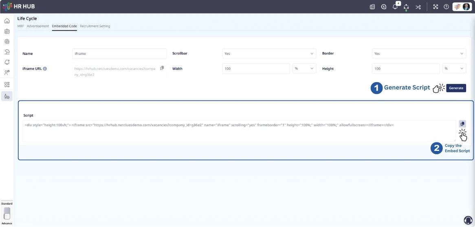The height and width of the screenshot is (227, 475).
Task: Click the Scrollbar label
Action: click(181, 53)
